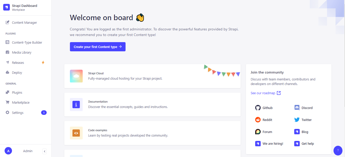Viewport: 345px width, 157px height.
Task: Click the Admin avatar circle
Action: [x=8, y=151]
